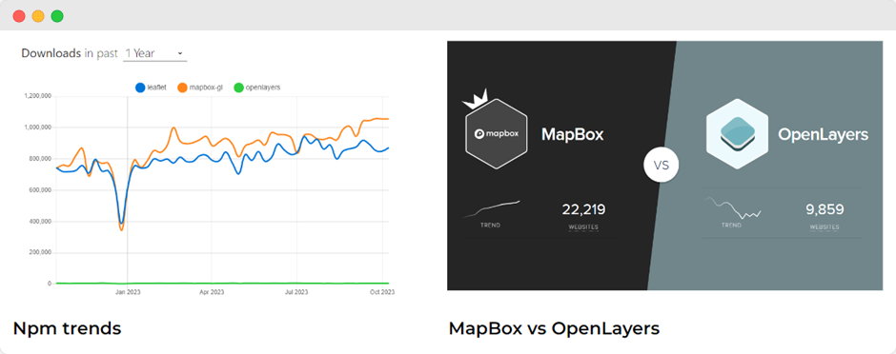The height and width of the screenshot is (354, 896).
Task: Click the 9,859 websites count
Action: point(825,209)
